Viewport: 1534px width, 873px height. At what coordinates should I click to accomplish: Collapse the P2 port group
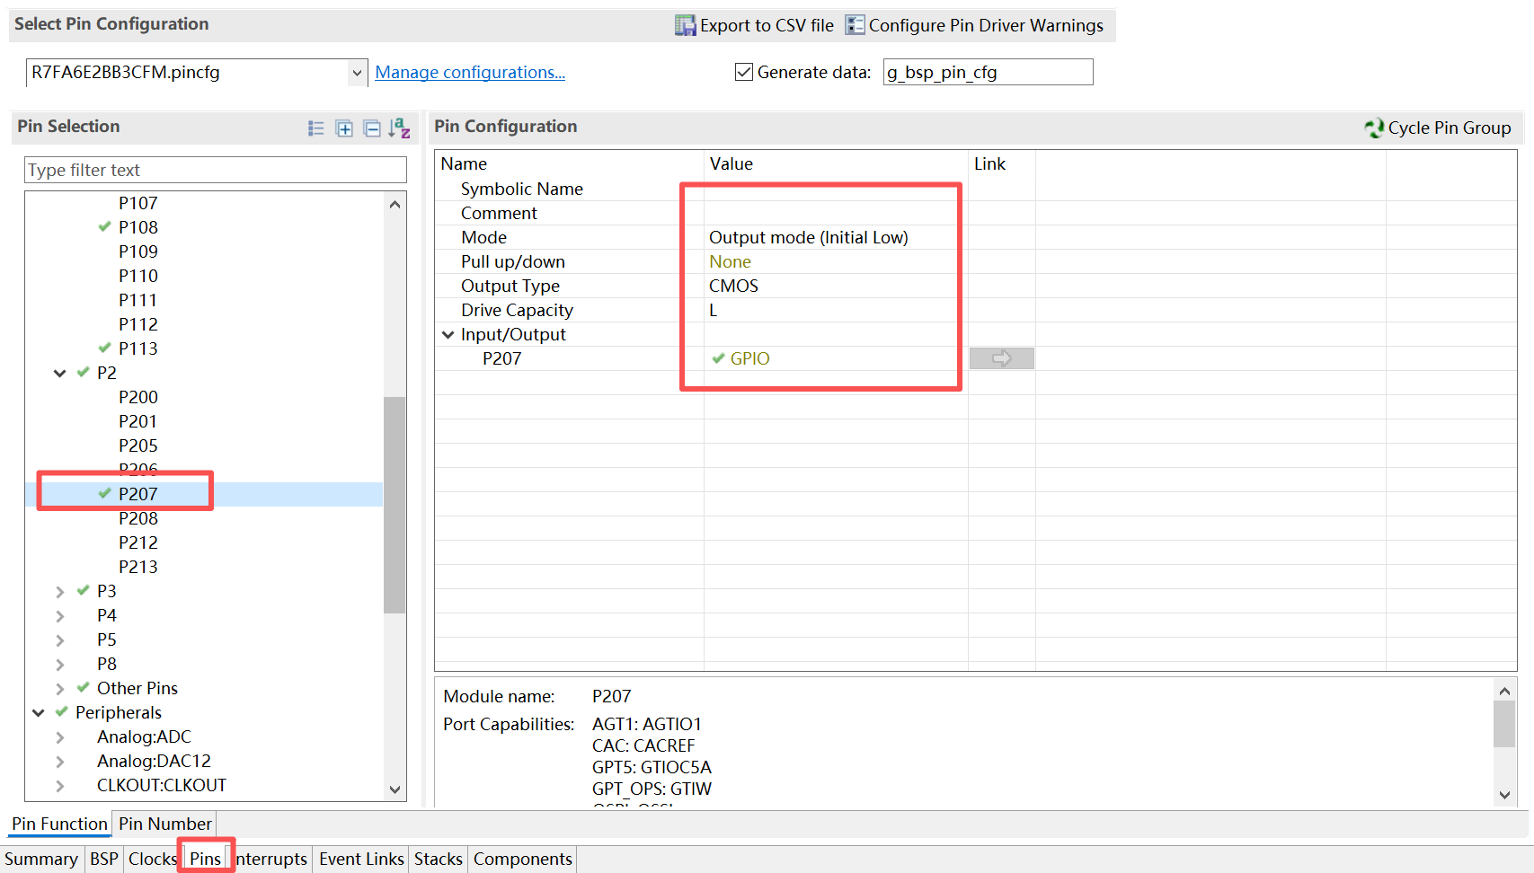click(x=60, y=373)
